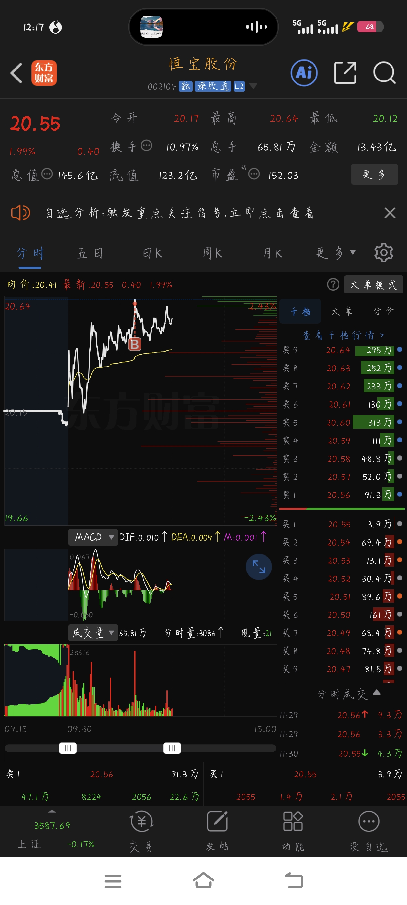This screenshot has height=905, width=407.
Task: Switch to 日K tab
Action: pos(152,253)
